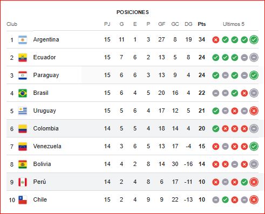265x214 pixels.
Task: Open the Ecuador team name link
Action: [x=44, y=57]
